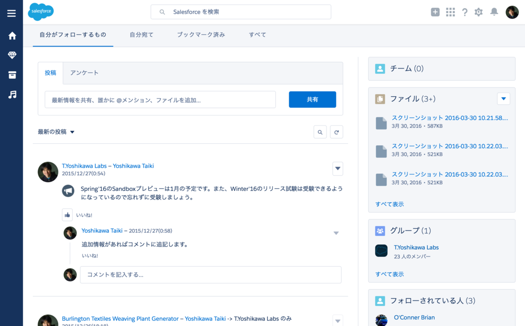Click the archive box icon in sidebar
Viewport: 525px width, 326px height.
click(12, 75)
